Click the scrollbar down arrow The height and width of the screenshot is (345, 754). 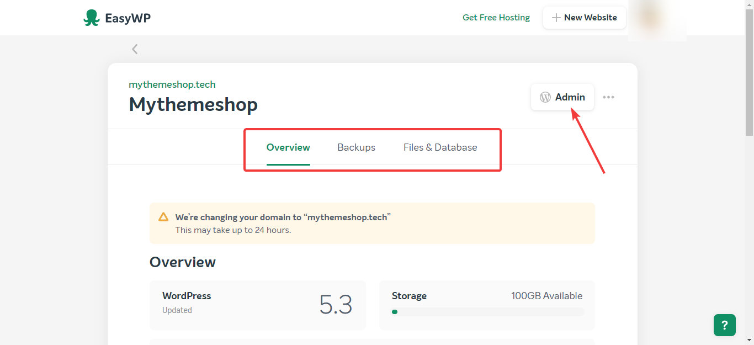coord(749,340)
